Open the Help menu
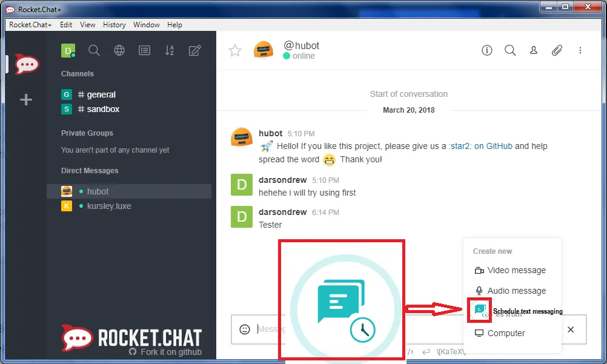 click(174, 25)
